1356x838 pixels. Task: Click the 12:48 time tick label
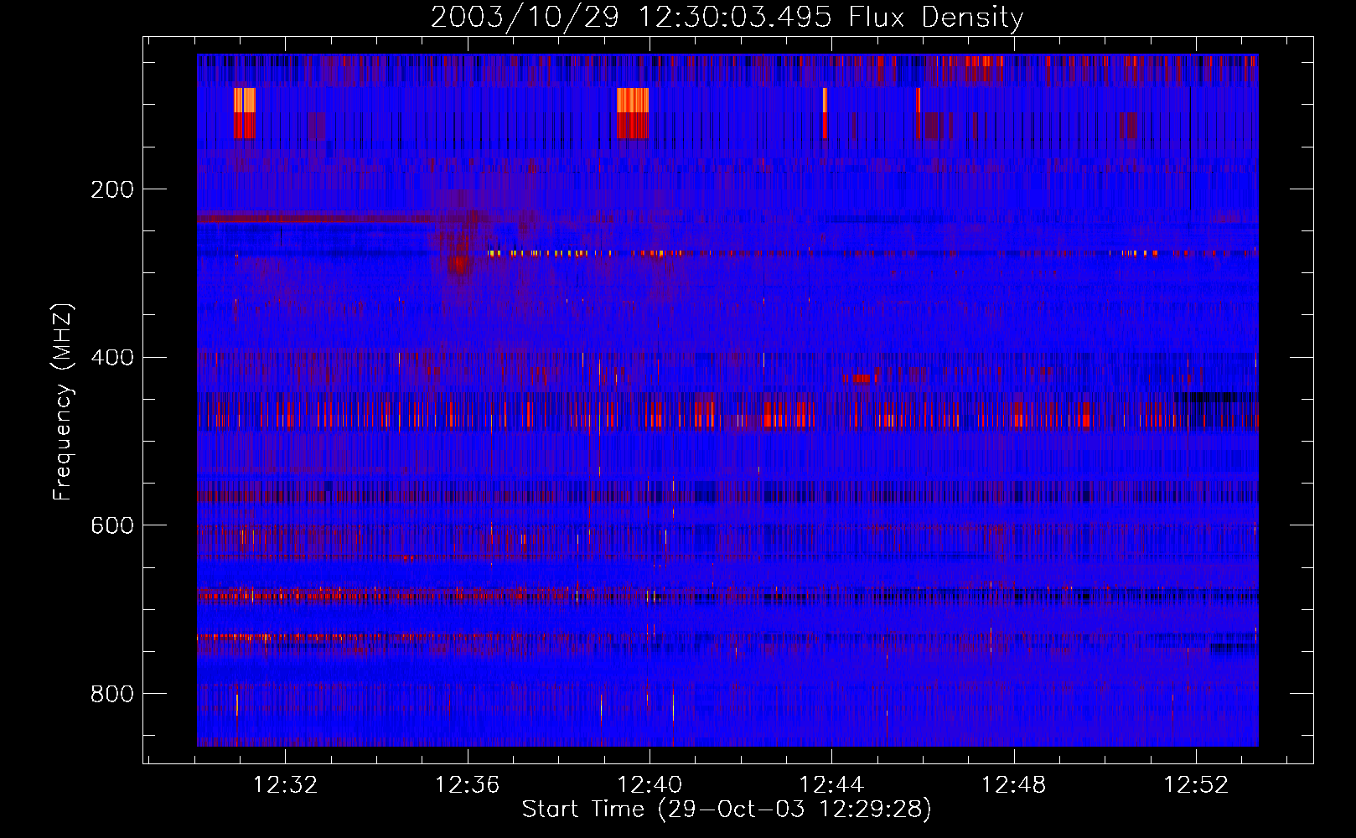pos(1014,784)
